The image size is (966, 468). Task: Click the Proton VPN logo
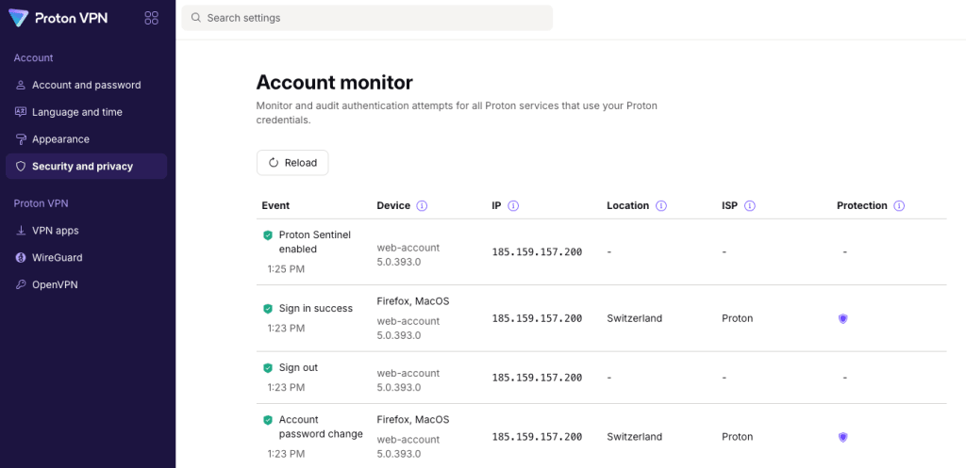[58, 18]
